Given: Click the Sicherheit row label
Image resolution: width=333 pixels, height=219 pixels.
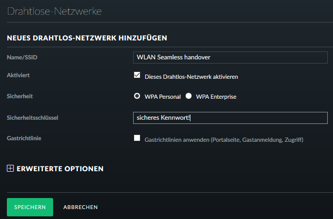Looking at the screenshot, I should pos(19,97).
